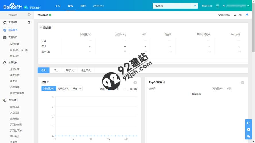Select the 最近7天 date range tab

69,70
